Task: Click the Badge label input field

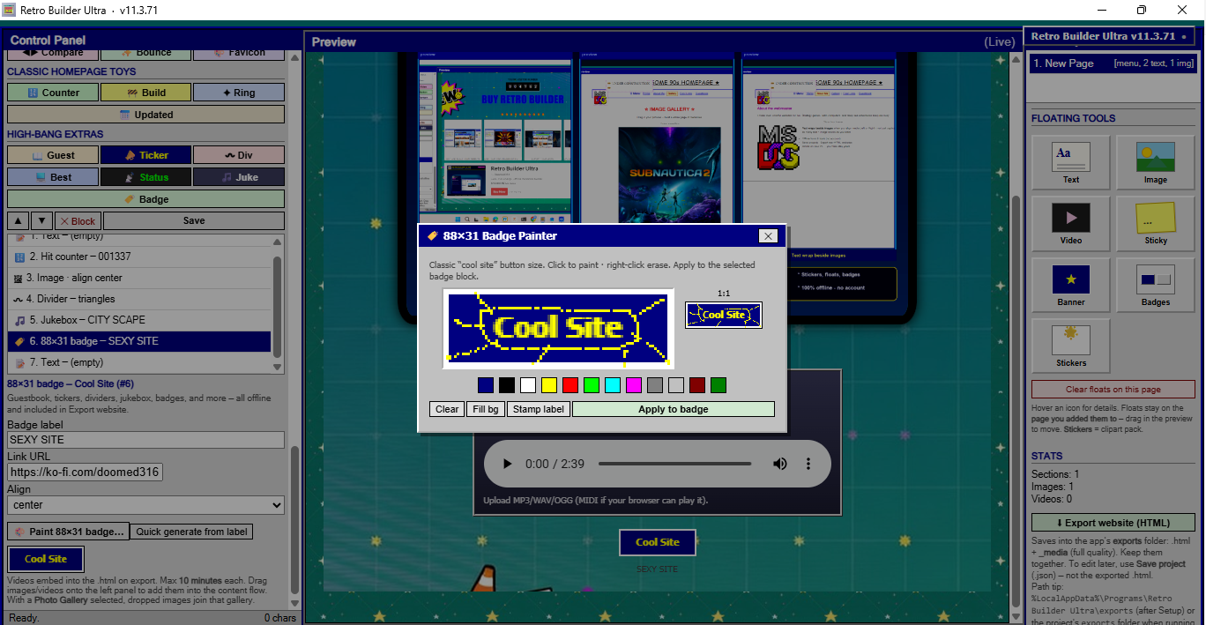Action: (146, 440)
